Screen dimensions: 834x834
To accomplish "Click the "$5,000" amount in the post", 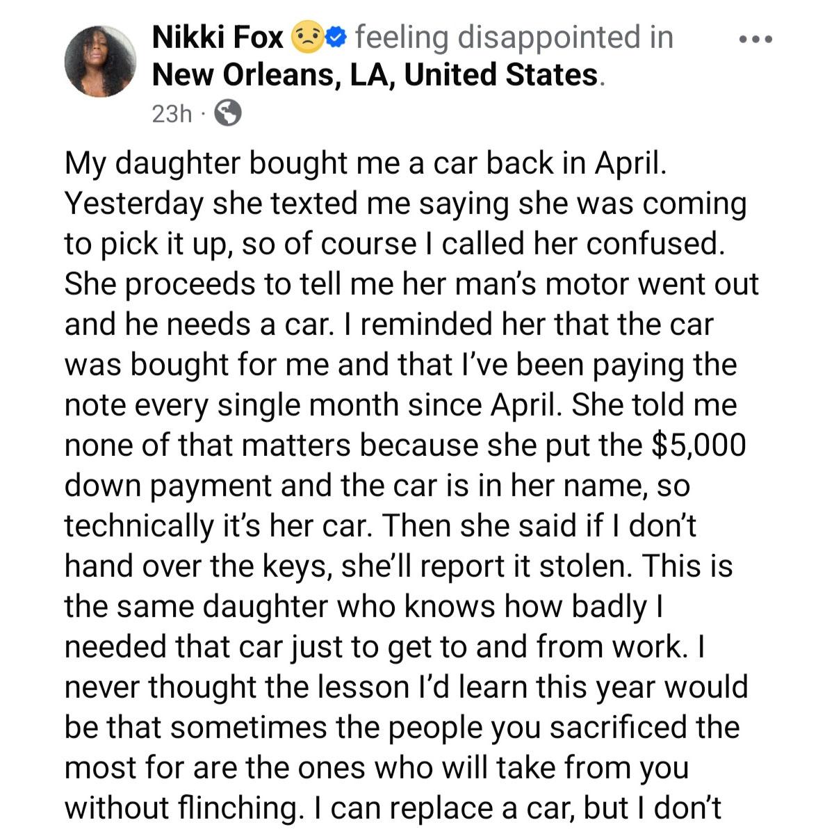I will pyautogui.click(x=698, y=445).
